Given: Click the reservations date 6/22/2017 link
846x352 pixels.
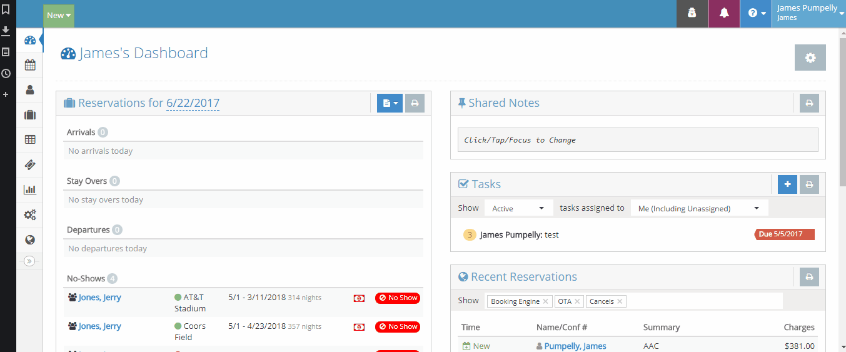Looking at the screenshot, I should coord(193,103).
